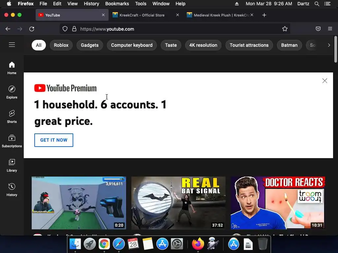Click the eject icon in menu bar

point(237,4)
